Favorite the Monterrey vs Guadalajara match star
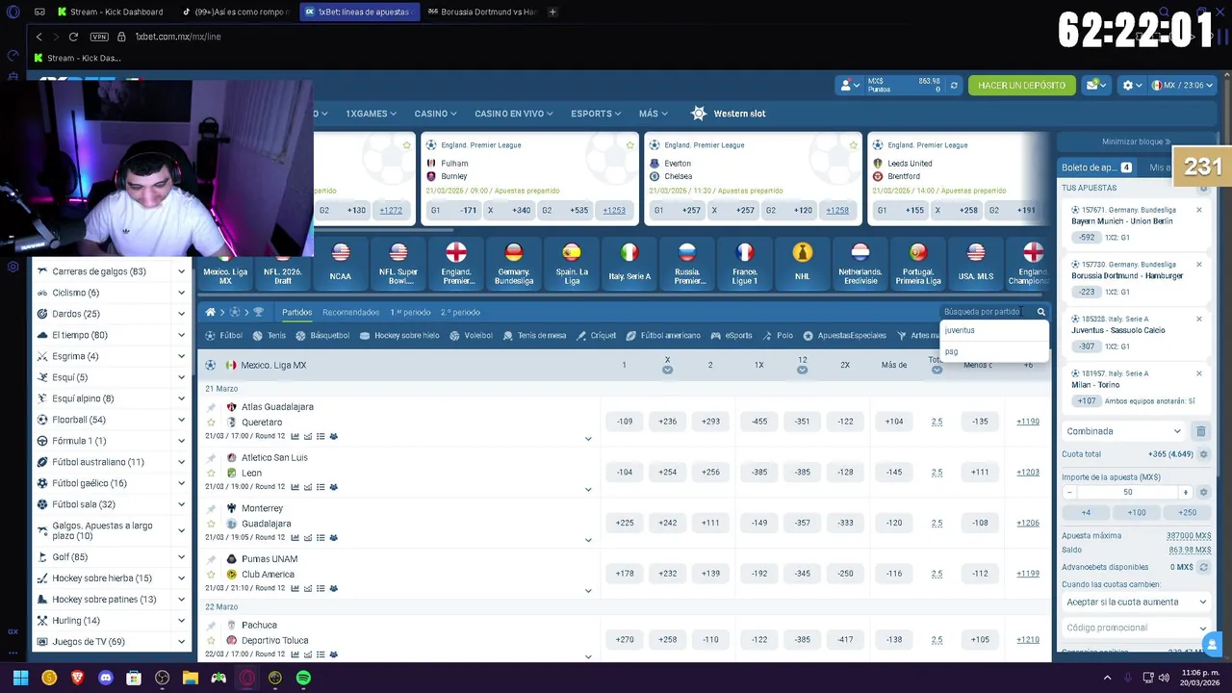Image resolution: width=1232 pixels, height=693 pixels. click(x=211, y=524)
